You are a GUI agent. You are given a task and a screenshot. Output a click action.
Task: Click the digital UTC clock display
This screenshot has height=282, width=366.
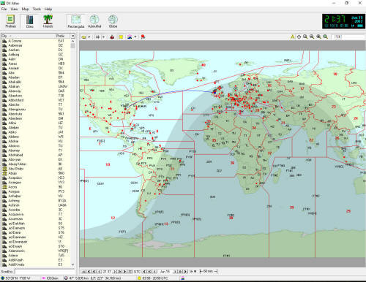(x=343, y=21)
